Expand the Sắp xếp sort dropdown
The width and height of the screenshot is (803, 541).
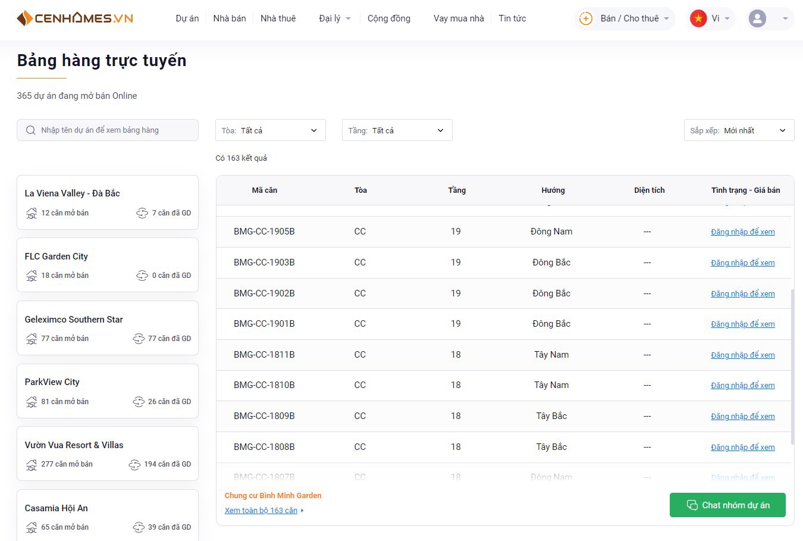[x=739, y=130]
